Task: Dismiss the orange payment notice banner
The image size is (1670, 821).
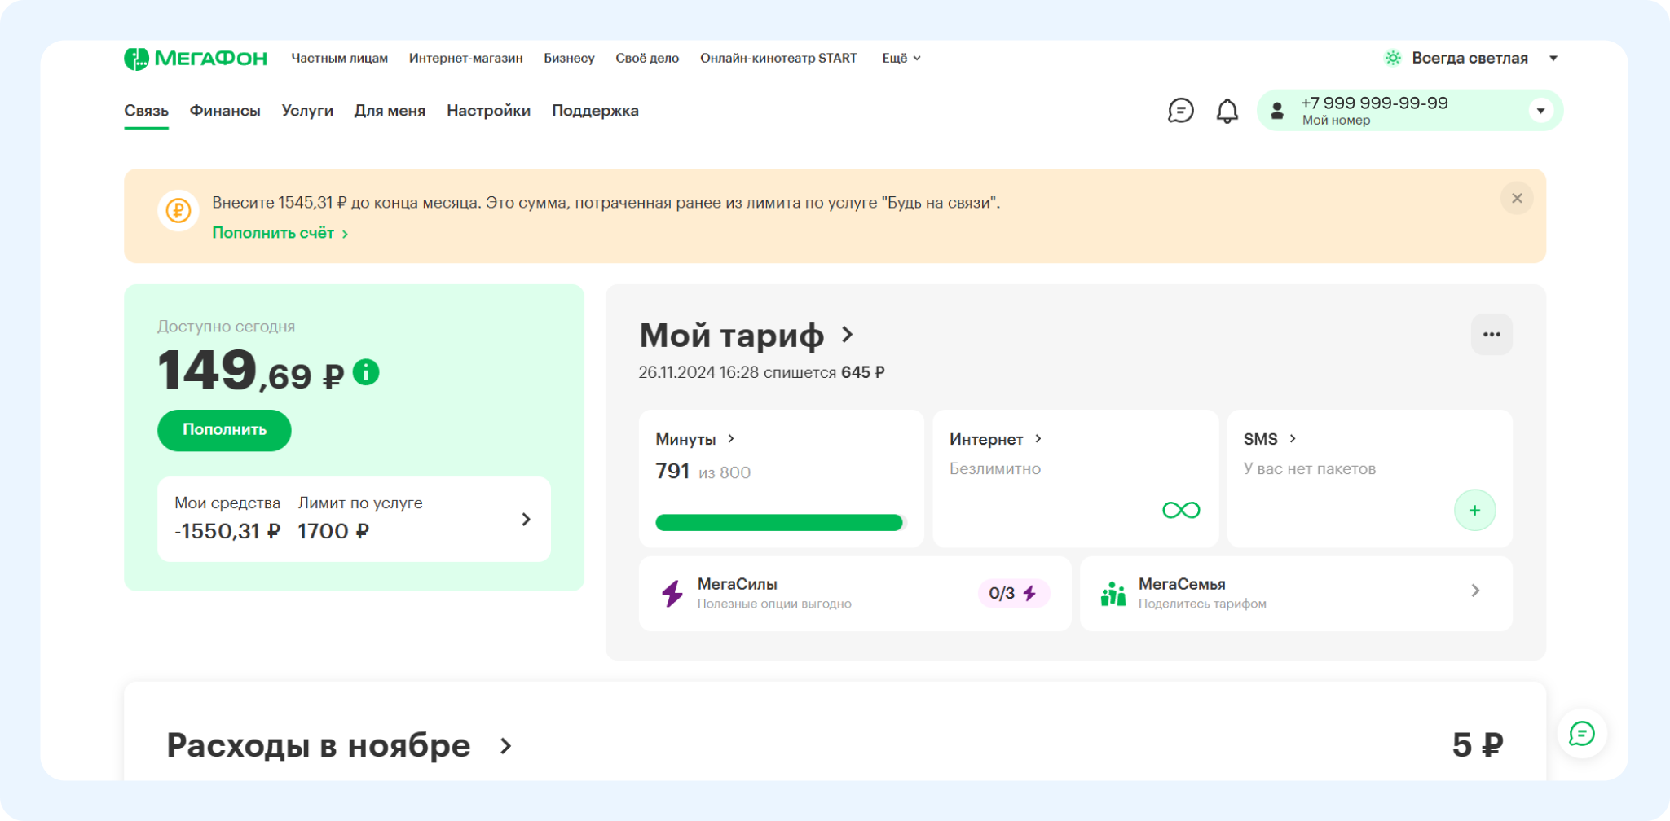Action: (x=1516, y=199)
